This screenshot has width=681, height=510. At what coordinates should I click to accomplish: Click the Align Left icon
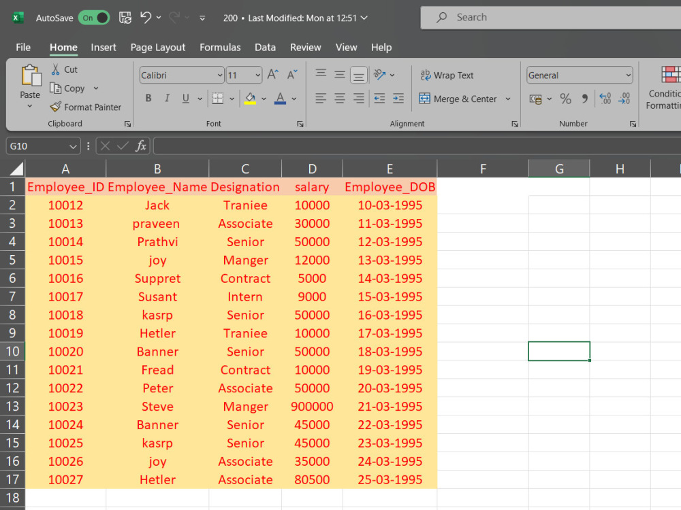pos(321,99)
